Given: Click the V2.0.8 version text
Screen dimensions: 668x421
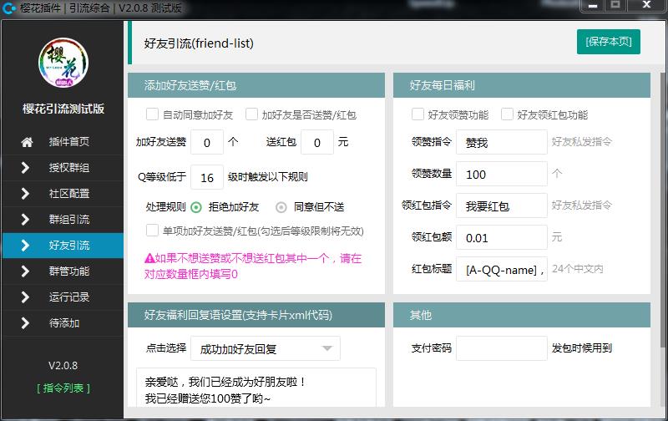Looking at the screenshot, I should point(63,366).
